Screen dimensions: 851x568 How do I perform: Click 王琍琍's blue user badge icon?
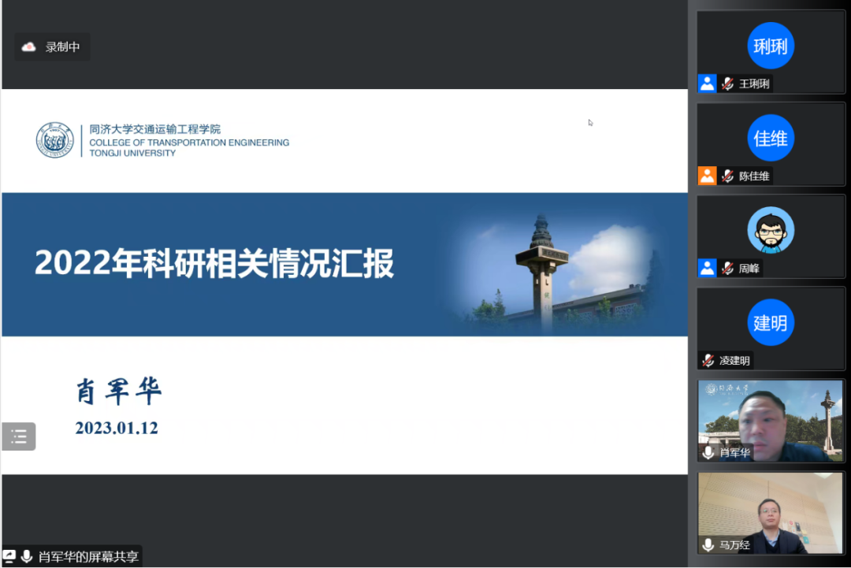coord(707,84)
